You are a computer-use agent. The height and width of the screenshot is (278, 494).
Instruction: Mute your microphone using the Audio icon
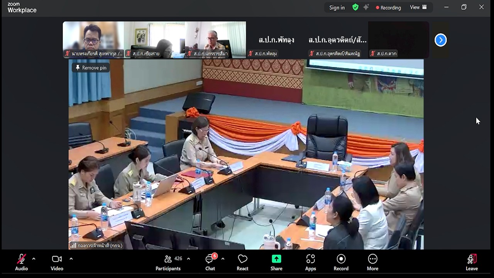click(22, 259)
